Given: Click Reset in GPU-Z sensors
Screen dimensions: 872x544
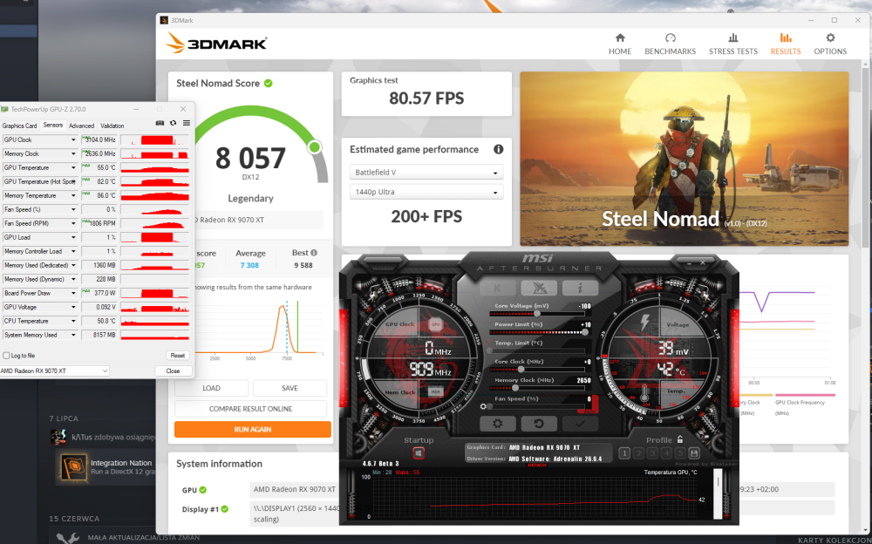Looking at the screenshot, I should click(x=177, y=356).
